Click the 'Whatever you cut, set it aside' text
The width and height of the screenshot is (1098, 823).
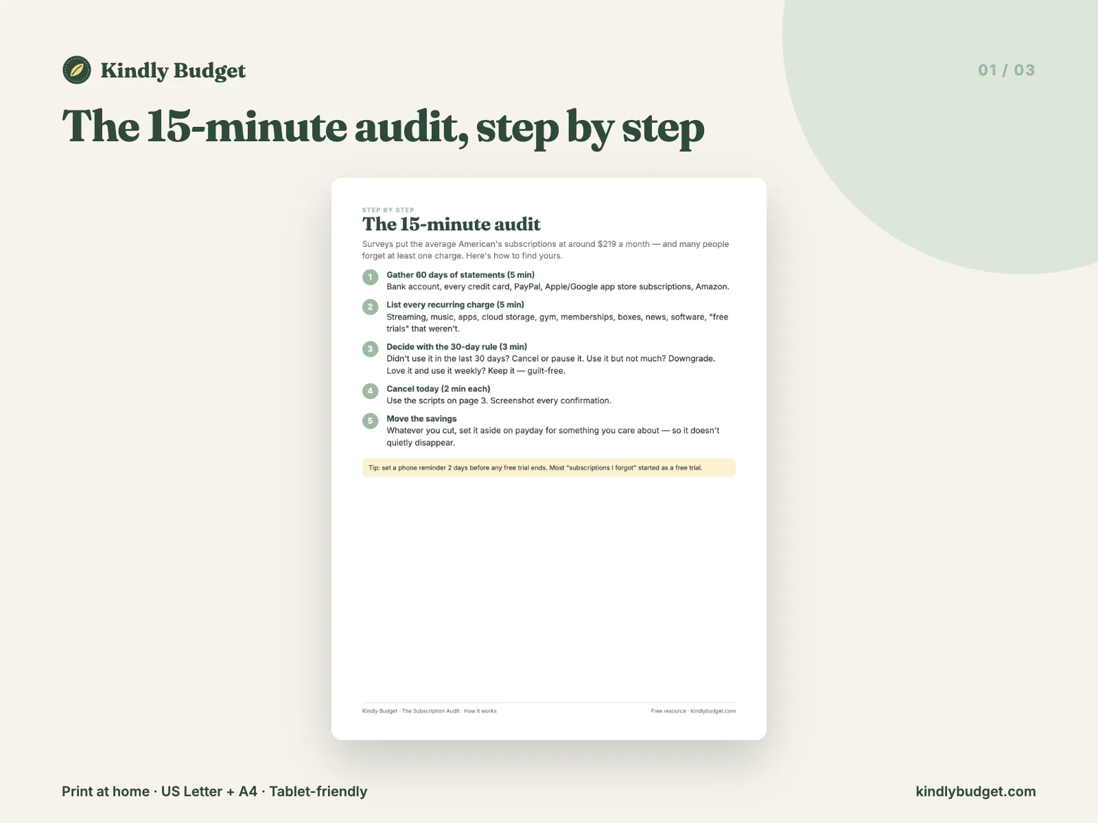click(x=553, y=437)
